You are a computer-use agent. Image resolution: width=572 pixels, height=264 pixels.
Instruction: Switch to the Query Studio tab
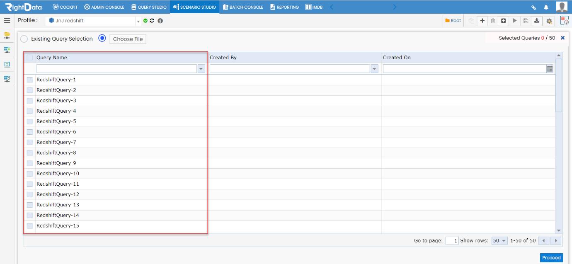pyautogui.click(x=149, y=7)
